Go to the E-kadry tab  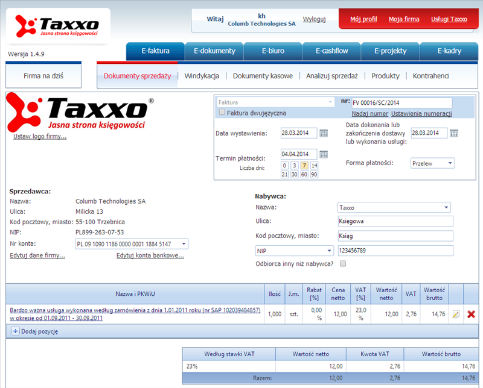[x=449, y=51]
